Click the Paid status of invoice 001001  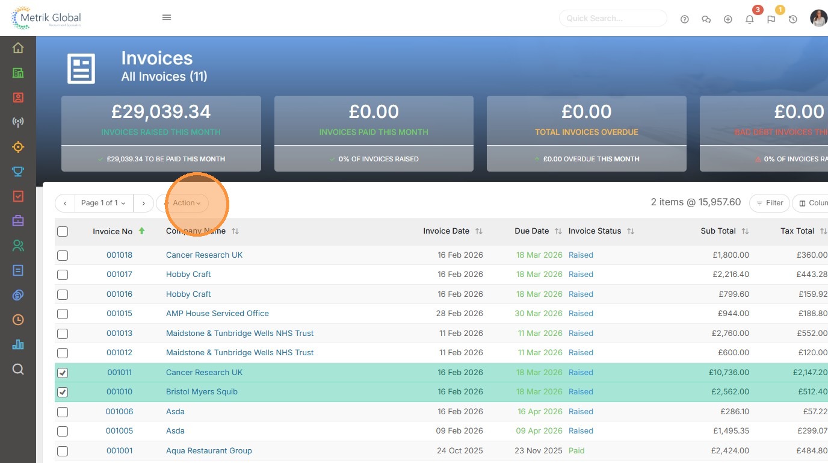576,450
